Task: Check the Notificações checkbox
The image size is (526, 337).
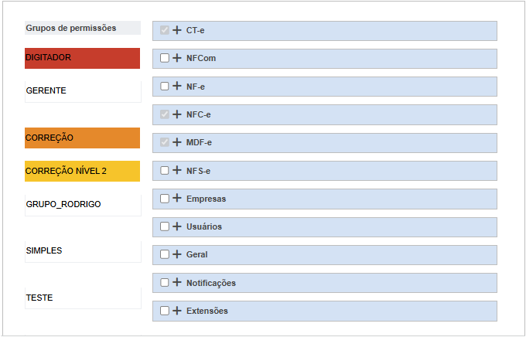Action: click(x=164, y=283)
